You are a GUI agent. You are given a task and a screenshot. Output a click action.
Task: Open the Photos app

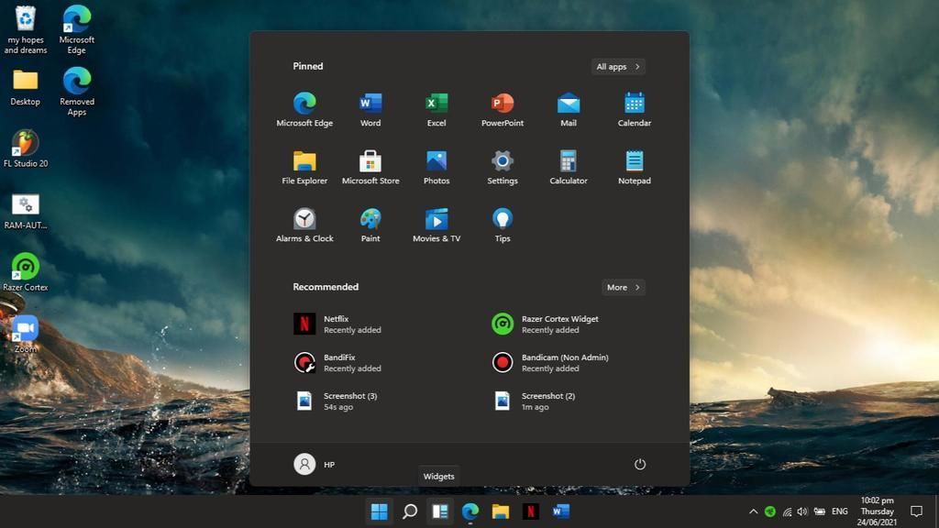436,168
